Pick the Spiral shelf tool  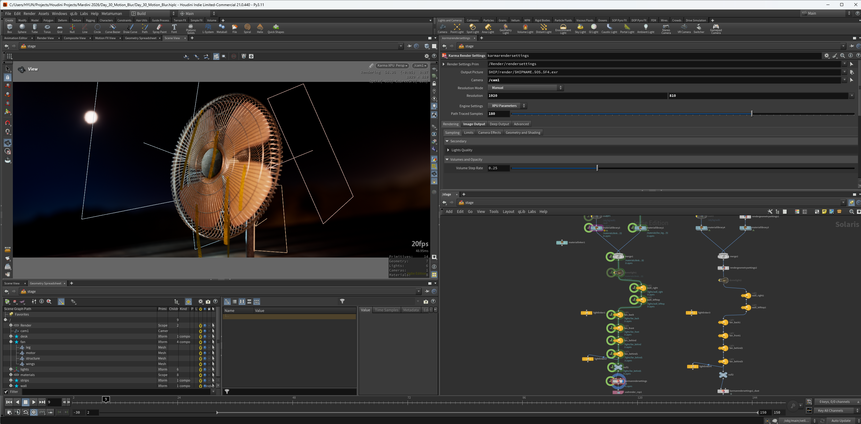click(x=247, y=28)
